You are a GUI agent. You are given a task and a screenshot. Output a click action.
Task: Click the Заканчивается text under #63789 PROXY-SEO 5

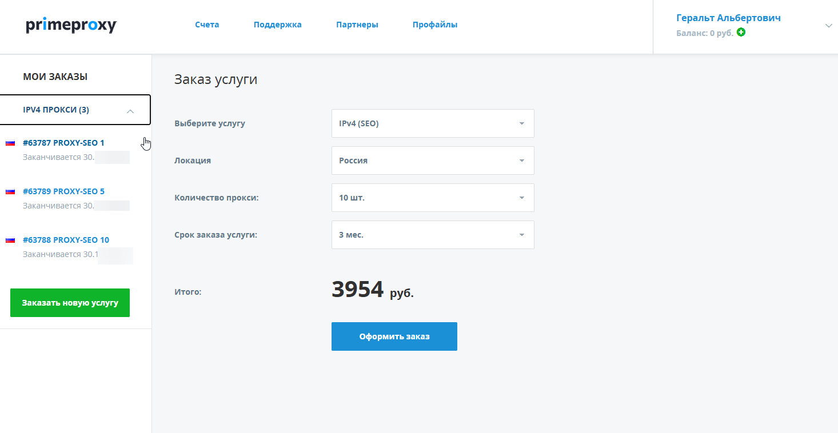58,206
